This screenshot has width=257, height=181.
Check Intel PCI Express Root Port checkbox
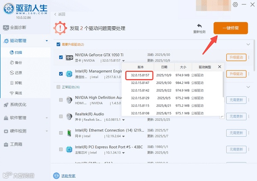[61, 149]
